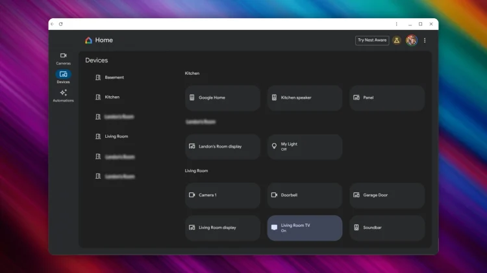Select Living Room in the room list
Viewport: 487px width, 273px height.
click(116, 136)
